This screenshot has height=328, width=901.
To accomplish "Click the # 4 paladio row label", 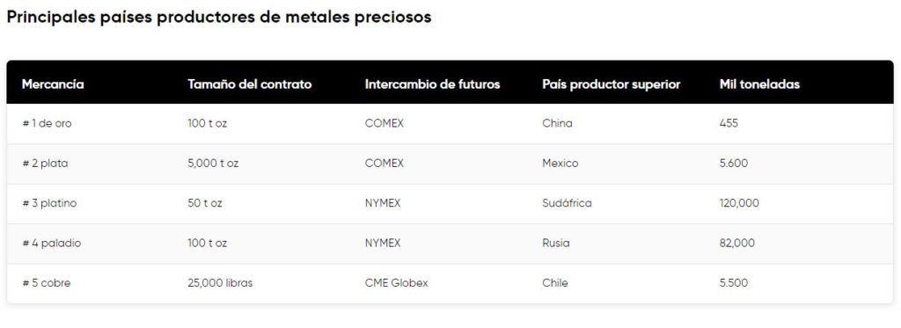I will (52, 243).
